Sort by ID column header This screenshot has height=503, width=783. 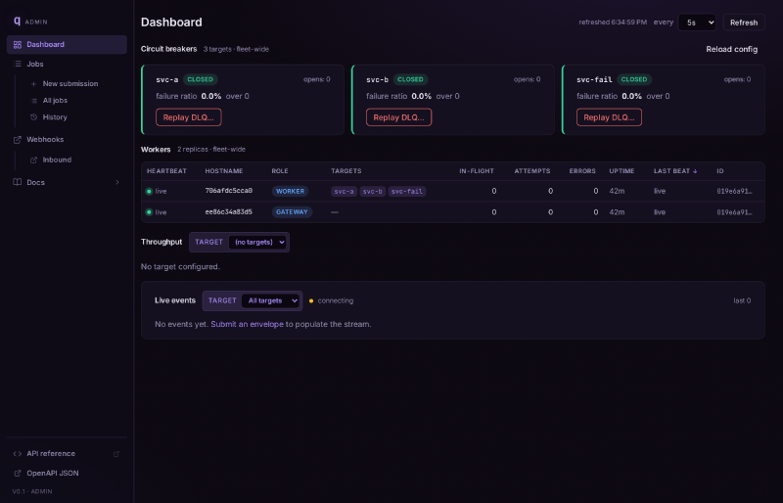pyautogui.click(x=720, y=171)
